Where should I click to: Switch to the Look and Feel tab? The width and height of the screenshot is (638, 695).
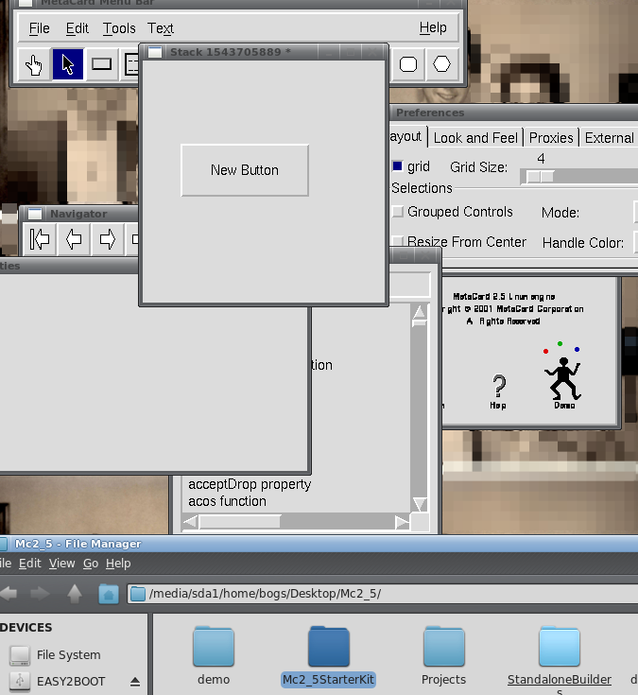click(x=475, y=138)
